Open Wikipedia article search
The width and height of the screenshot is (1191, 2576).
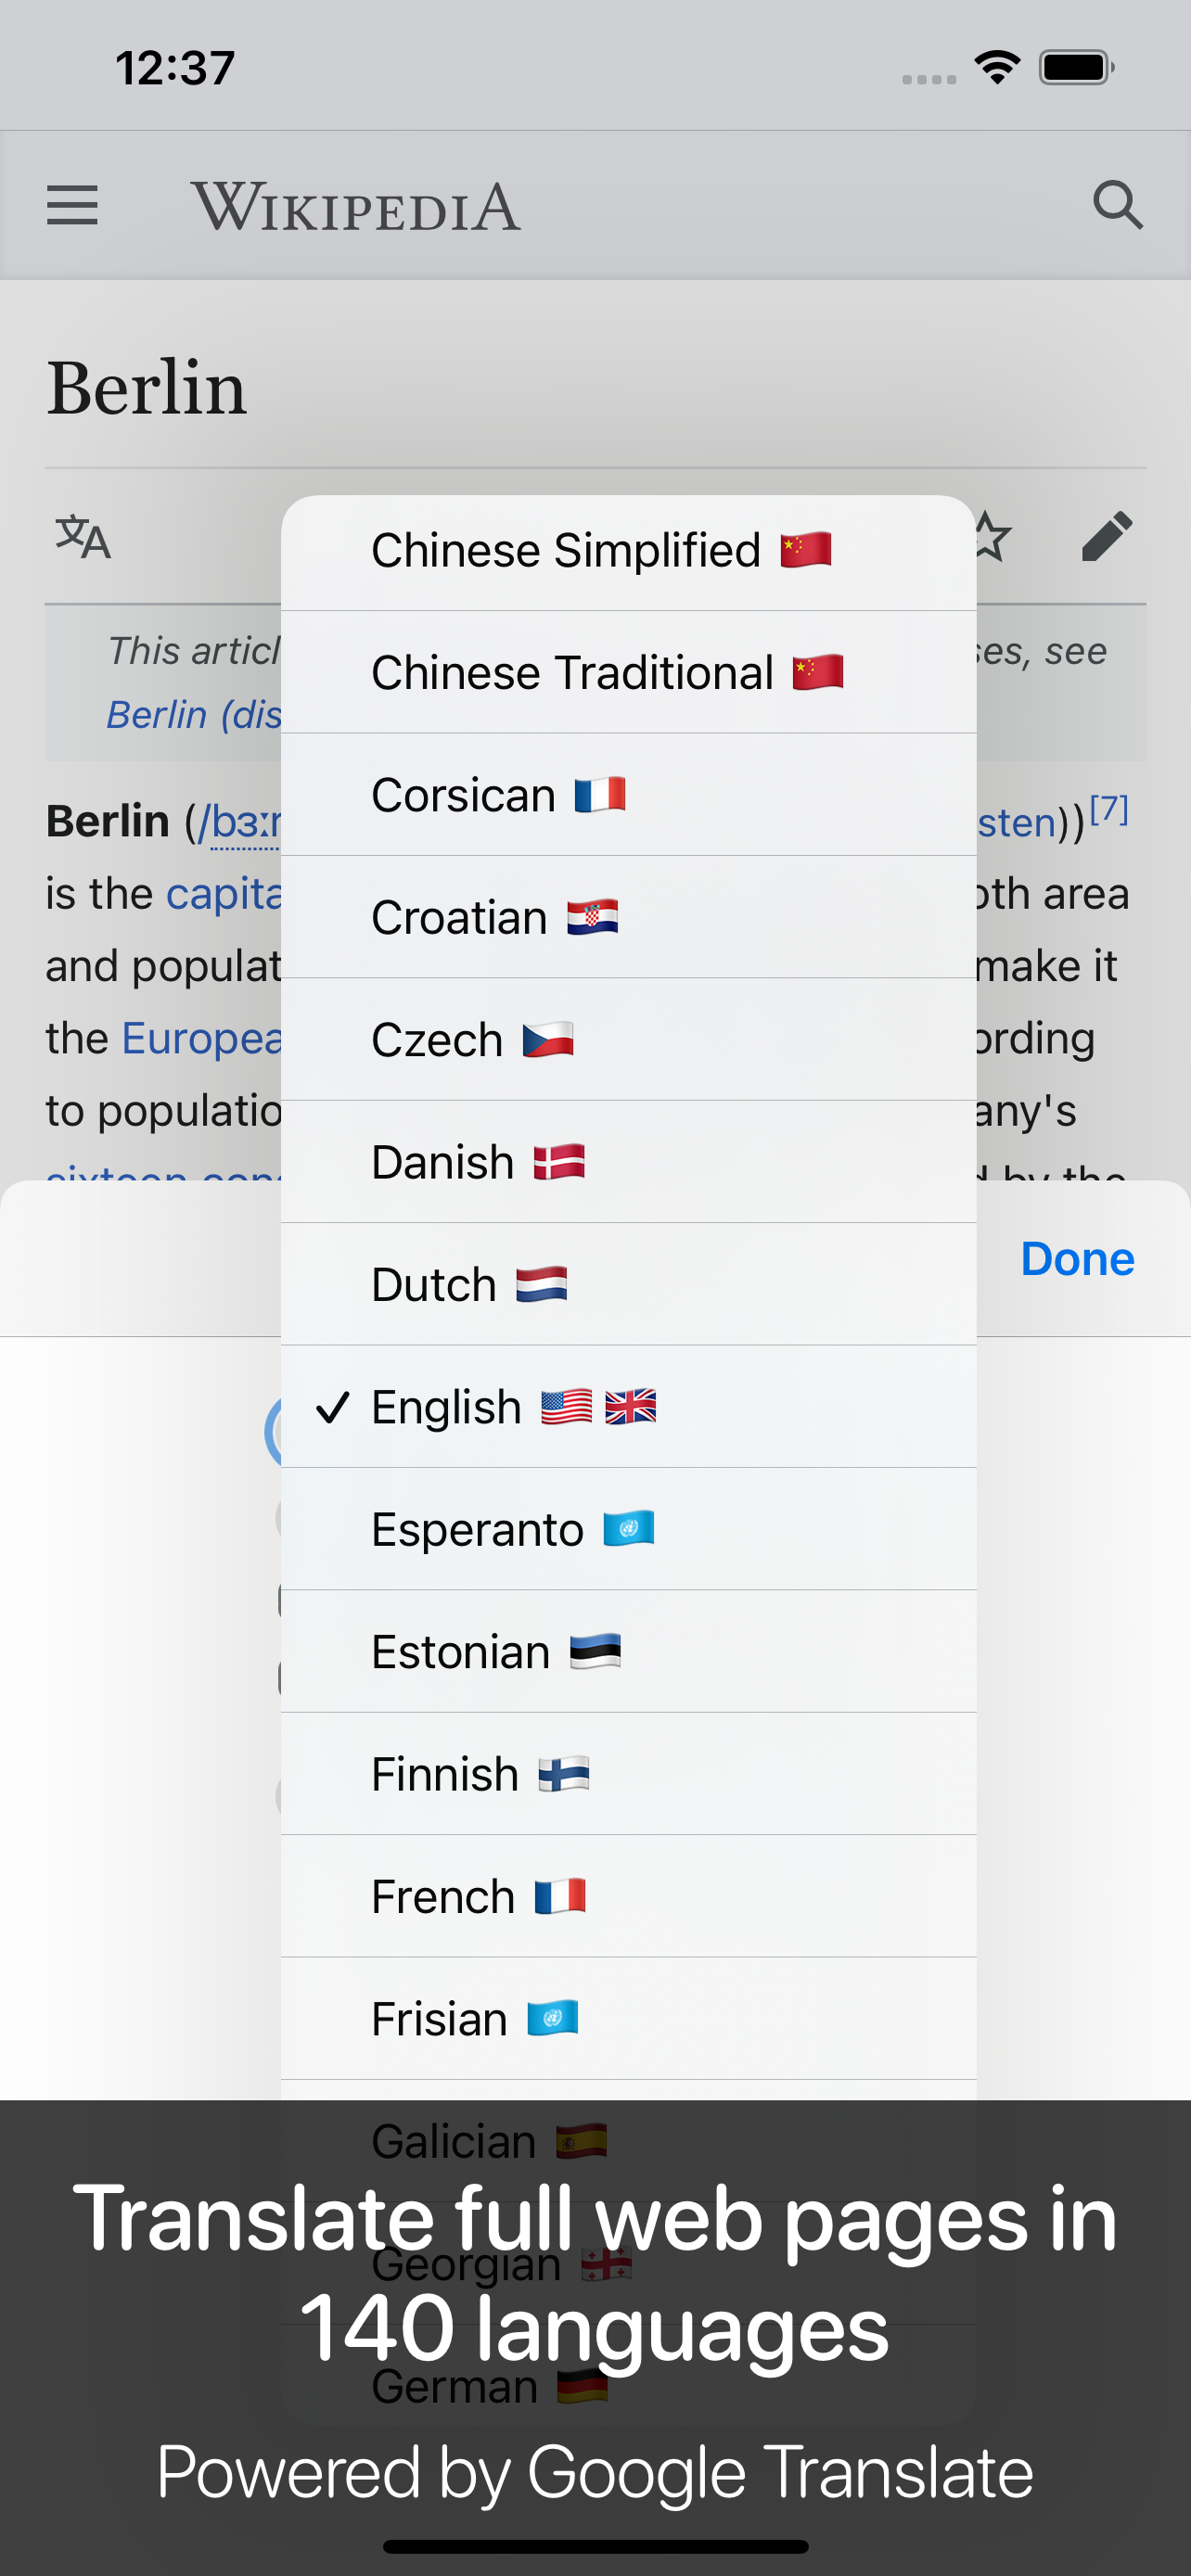(x=1118, y=205)
